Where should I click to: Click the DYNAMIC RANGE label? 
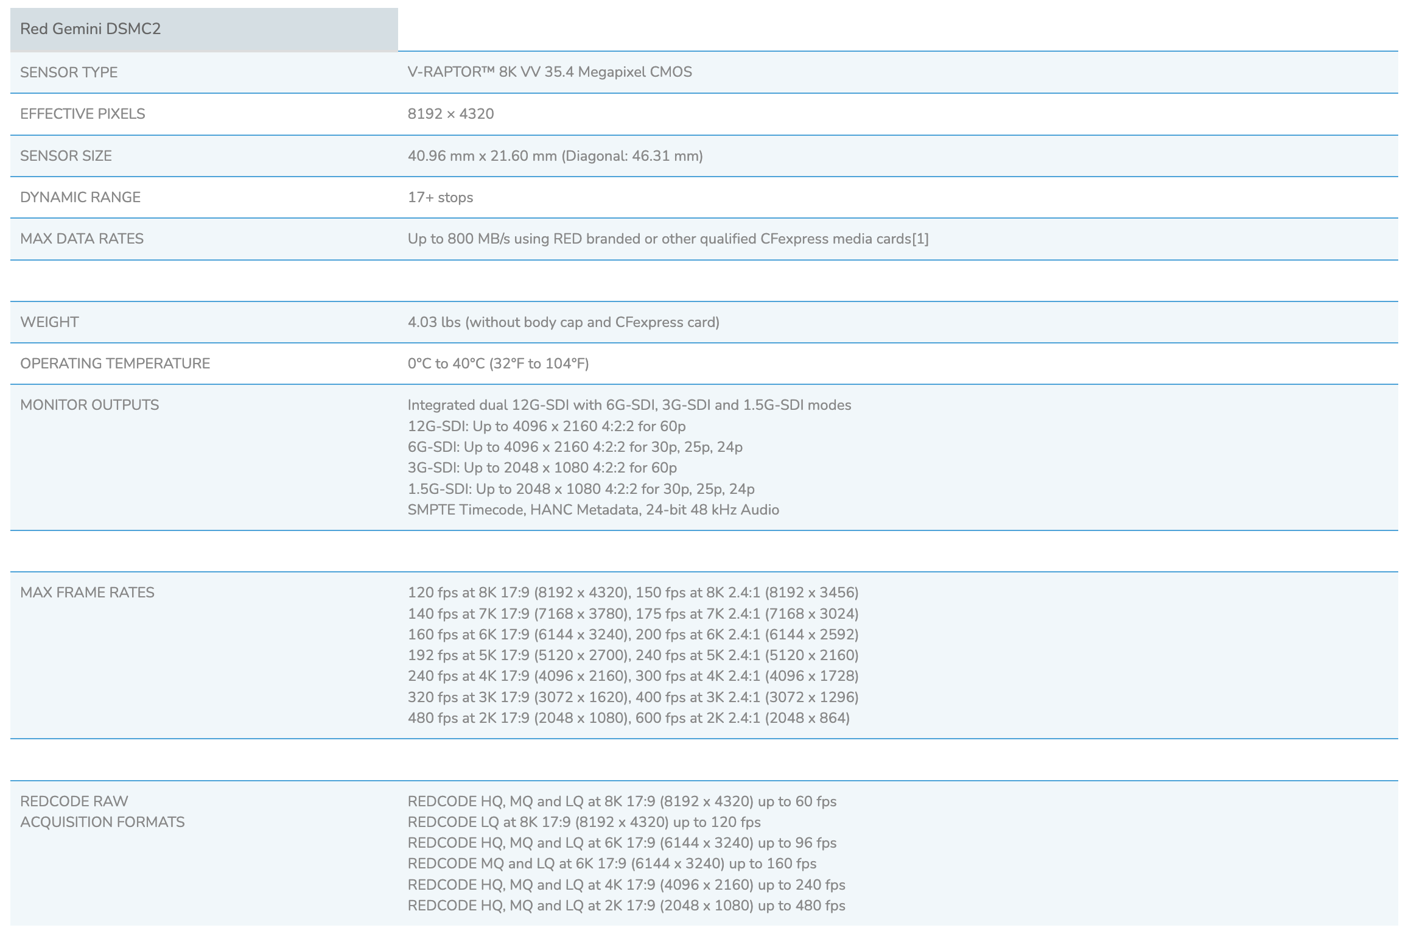point(80,197)
